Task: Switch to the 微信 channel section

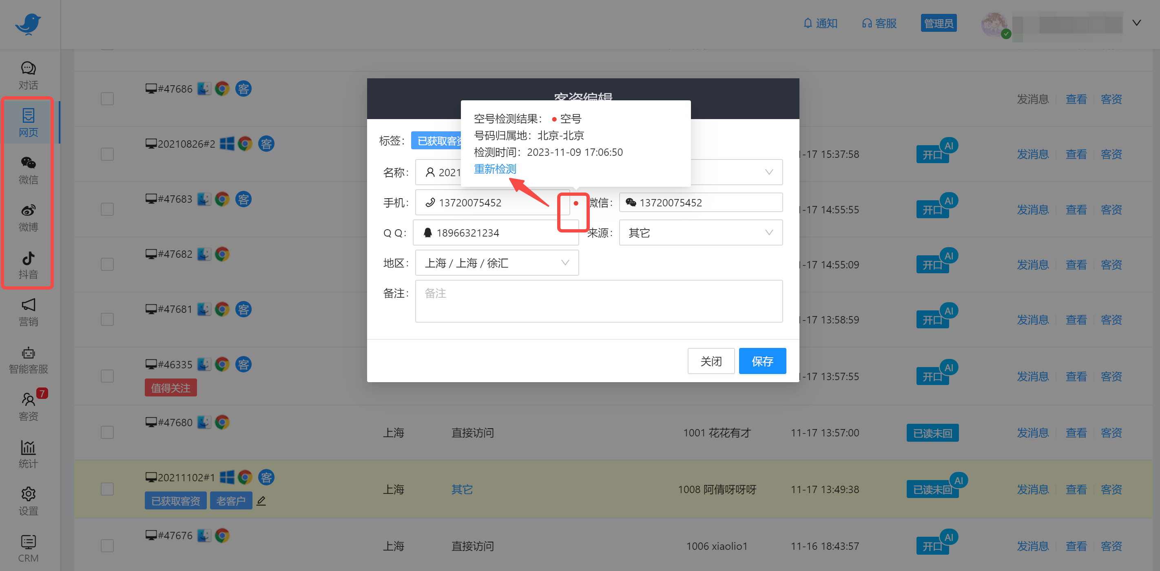Action: pos(28,170)
